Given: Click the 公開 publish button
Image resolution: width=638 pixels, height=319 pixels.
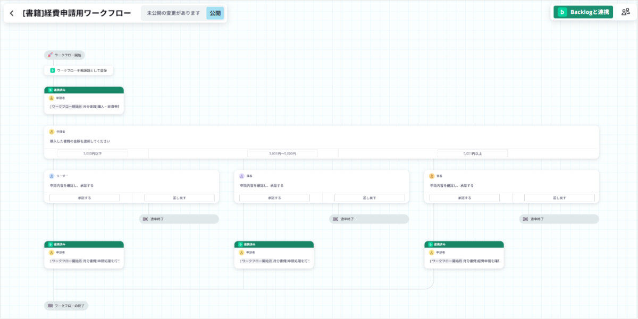Looking at the screenshot, I should tap(215, 13).
